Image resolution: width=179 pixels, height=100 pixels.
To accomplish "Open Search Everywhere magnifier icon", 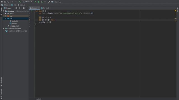I will click(x=60, y=2).
